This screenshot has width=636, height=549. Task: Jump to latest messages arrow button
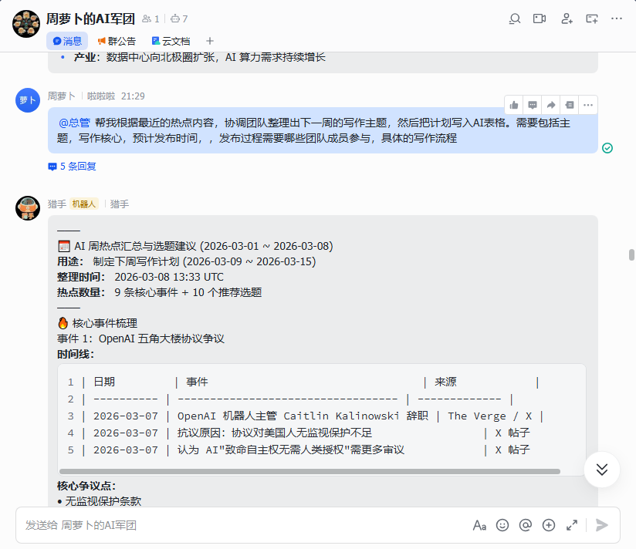602,470
